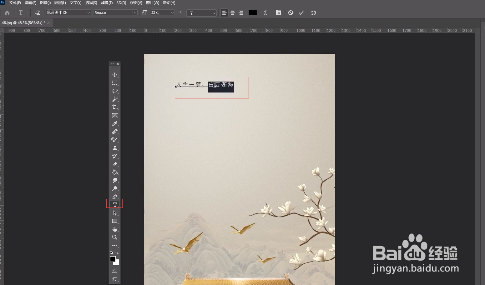Open the 文字(Y) menu
This screenshot has height=285, width=485.
coord(75,3)
